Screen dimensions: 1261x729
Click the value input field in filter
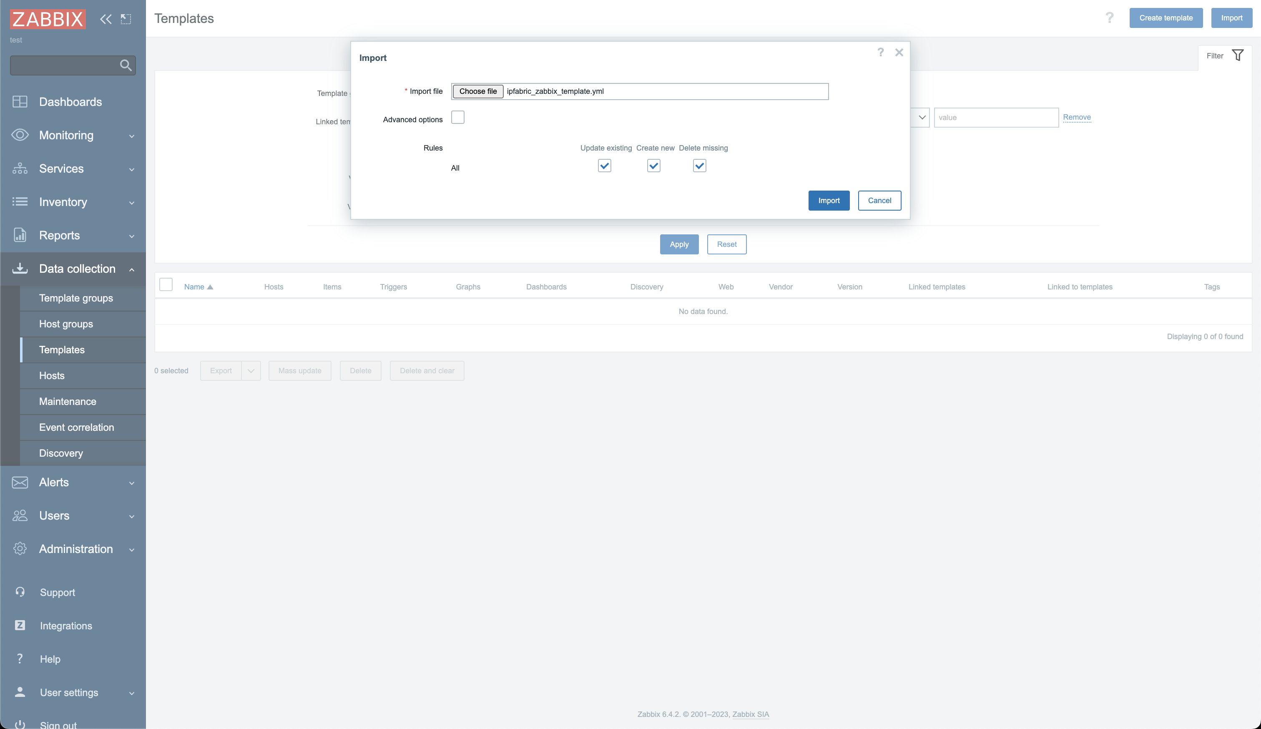(x=996, y=117)
